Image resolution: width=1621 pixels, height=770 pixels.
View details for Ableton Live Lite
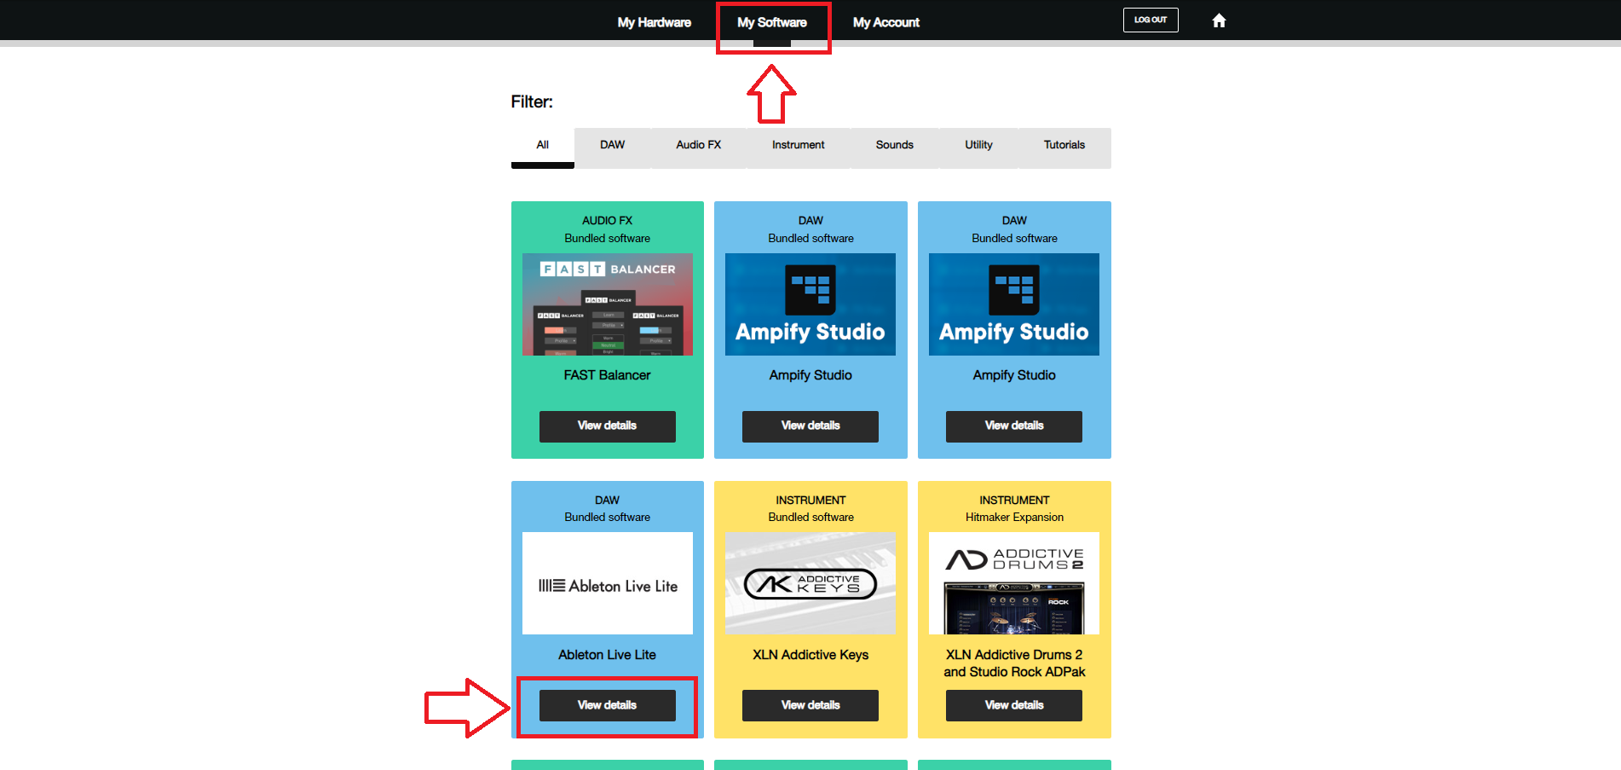608,705
